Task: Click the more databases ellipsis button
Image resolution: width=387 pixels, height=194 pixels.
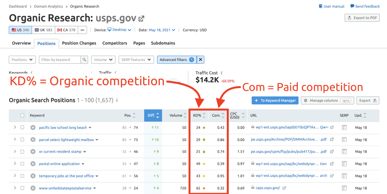Action: point(83,30)
